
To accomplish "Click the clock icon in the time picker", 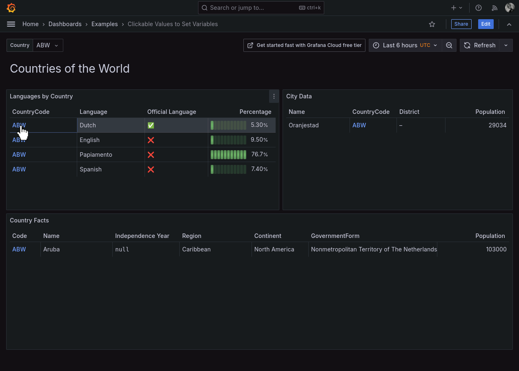I will pyautogui.click(x=376, y=45).
